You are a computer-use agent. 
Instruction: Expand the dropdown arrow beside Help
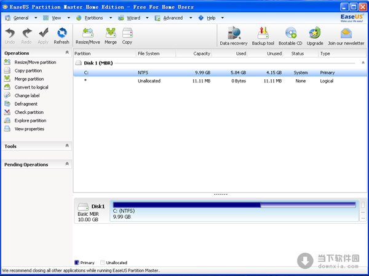pos(223,18)
